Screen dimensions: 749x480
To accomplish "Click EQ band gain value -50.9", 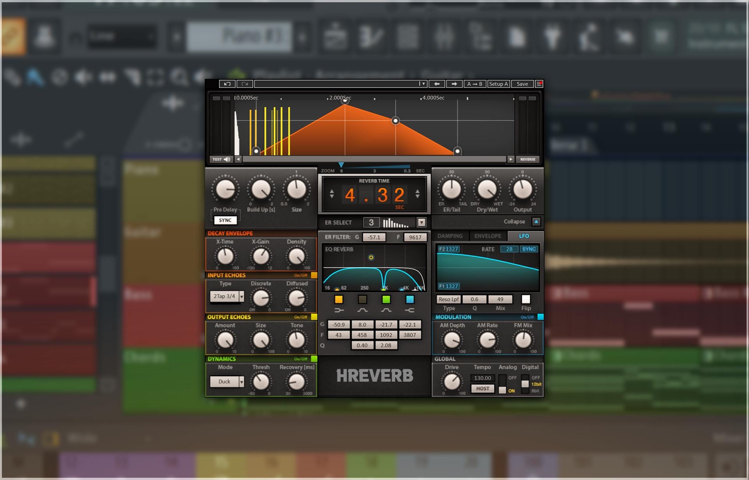I will point(339,325).
